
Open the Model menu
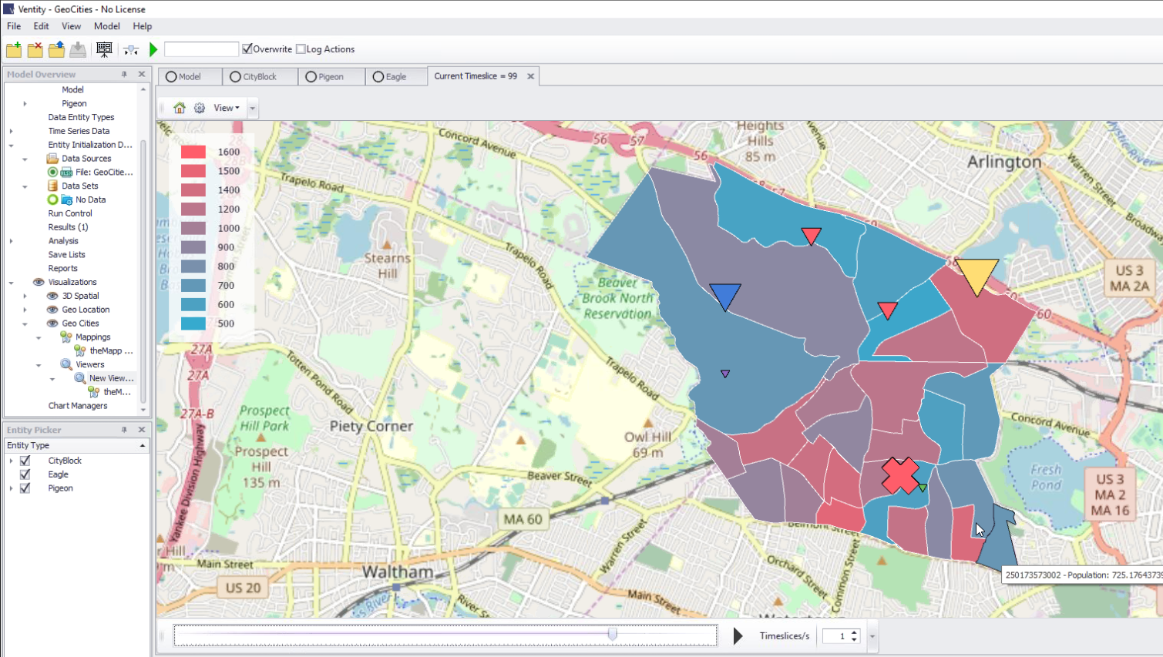click(107, 26)
